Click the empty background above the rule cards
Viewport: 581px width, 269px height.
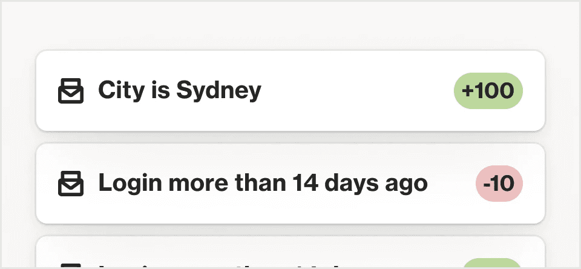click(290, 25)
